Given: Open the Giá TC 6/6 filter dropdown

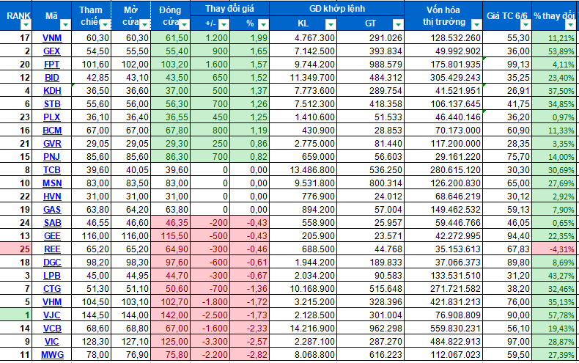Looking at the screenshot, I should 526,25.
